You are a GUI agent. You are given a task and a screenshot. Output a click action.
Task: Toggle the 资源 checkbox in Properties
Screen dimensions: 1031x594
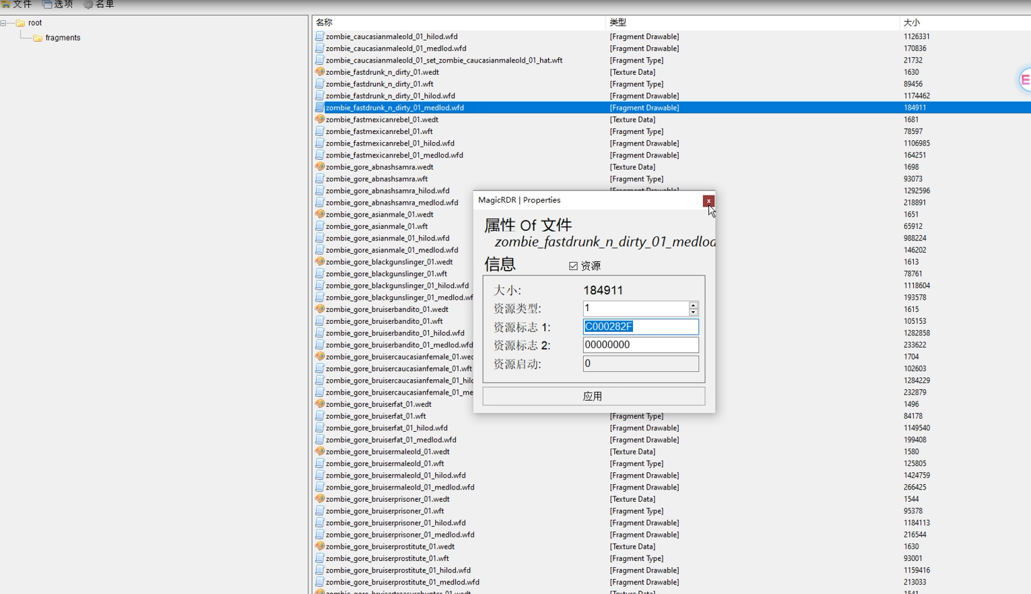[573, 266]
